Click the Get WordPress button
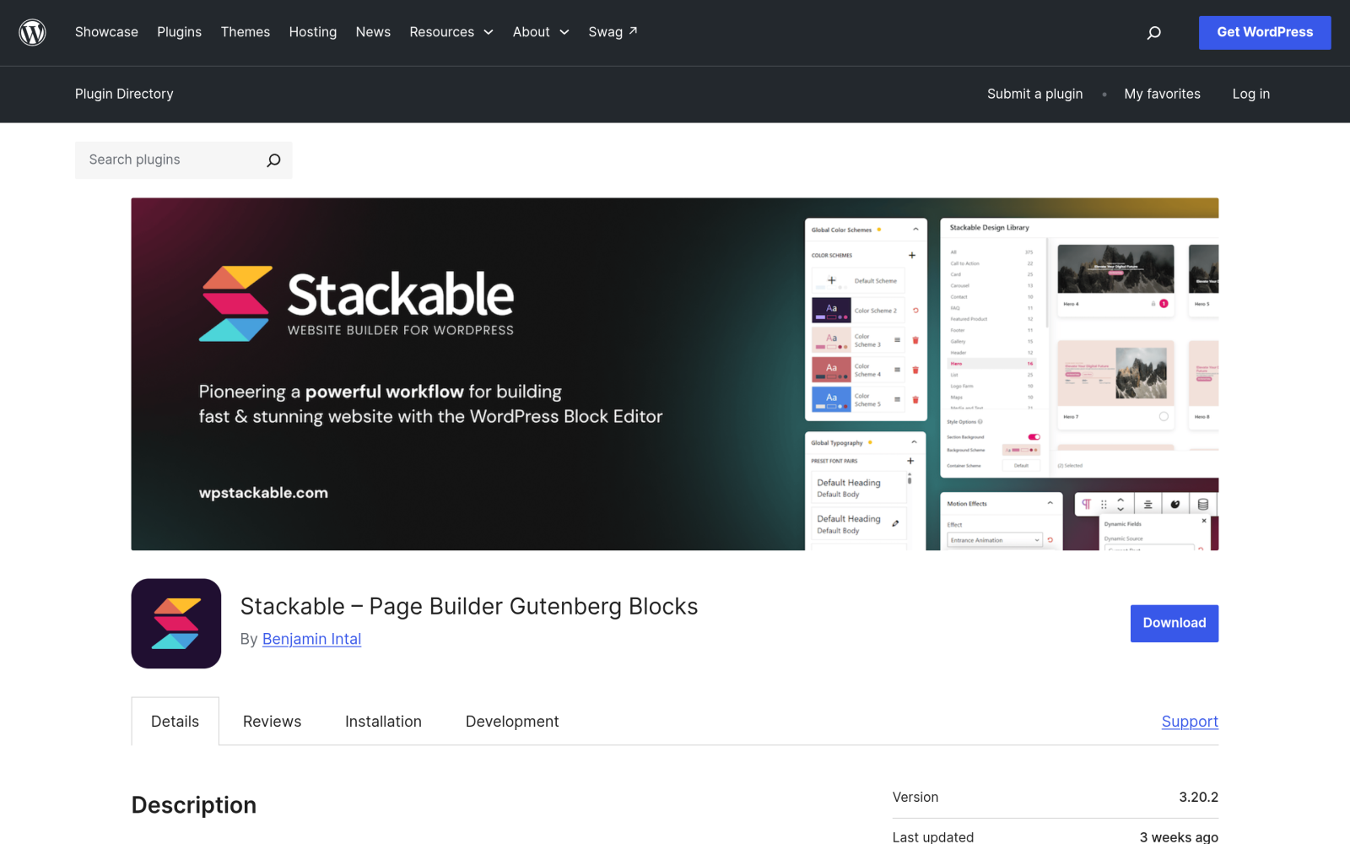 click(x=1265, y=32)
